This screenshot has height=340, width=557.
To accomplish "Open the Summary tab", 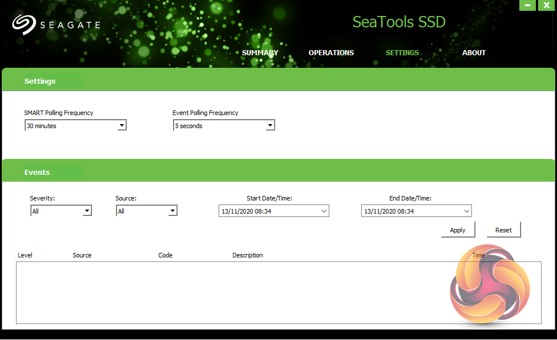I will 260,53.
